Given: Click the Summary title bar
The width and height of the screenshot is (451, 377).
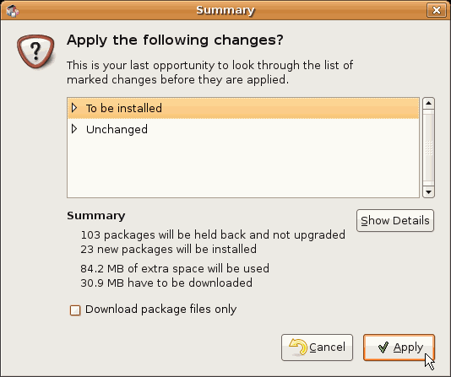Looking at the screenshot, I should point(225,10).
